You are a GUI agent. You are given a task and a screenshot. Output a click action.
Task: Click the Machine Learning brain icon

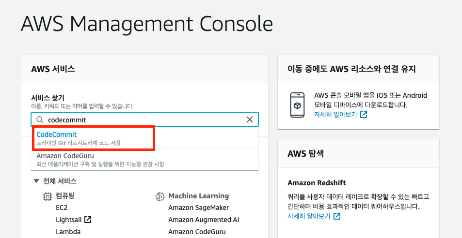pos(159,196)
